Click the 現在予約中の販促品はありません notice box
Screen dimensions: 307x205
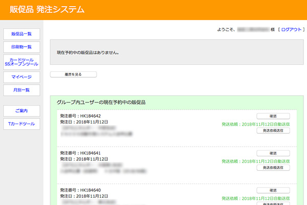[x=176, y=52]
